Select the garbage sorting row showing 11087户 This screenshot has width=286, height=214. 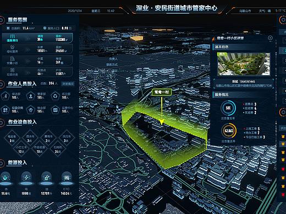37,72
